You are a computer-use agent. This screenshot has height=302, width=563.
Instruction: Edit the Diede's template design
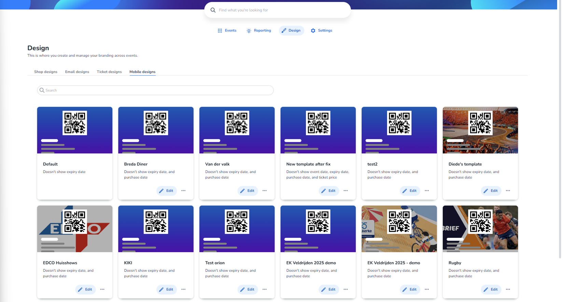(x=491, y=191)
